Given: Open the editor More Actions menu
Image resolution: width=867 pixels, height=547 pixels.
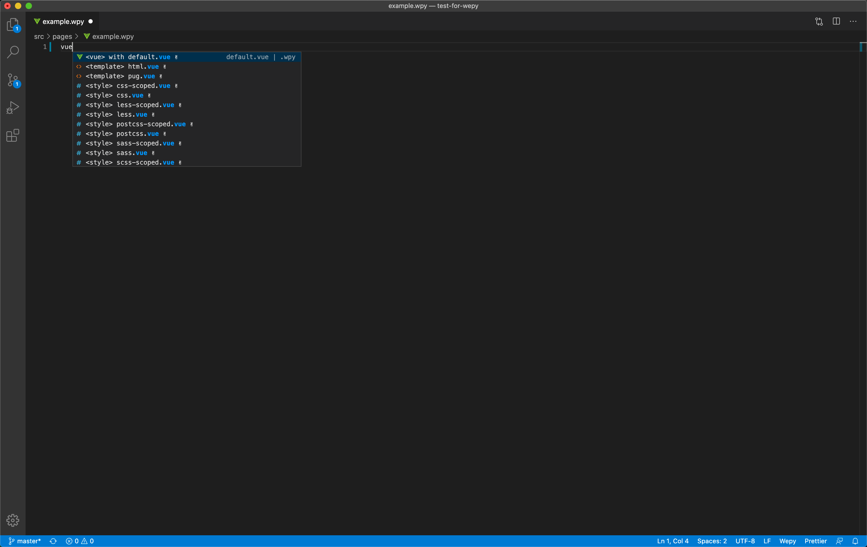Looking at the screenshot, I should [853, 22].
